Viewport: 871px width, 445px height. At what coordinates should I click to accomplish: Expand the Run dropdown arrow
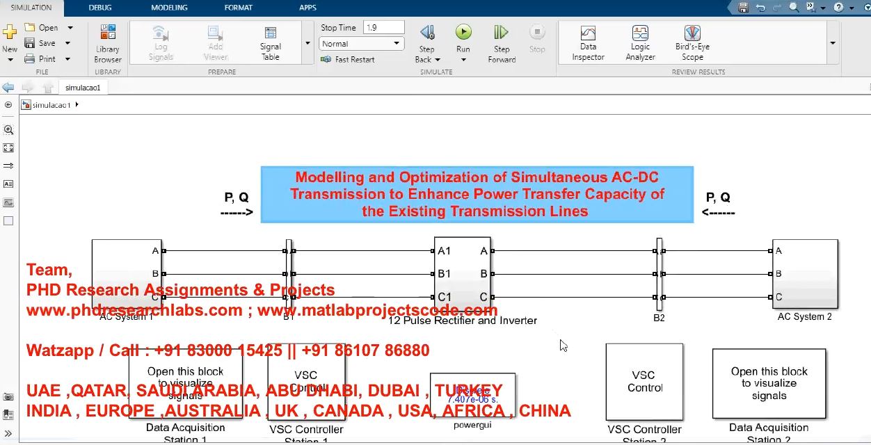tap(463, 60)
